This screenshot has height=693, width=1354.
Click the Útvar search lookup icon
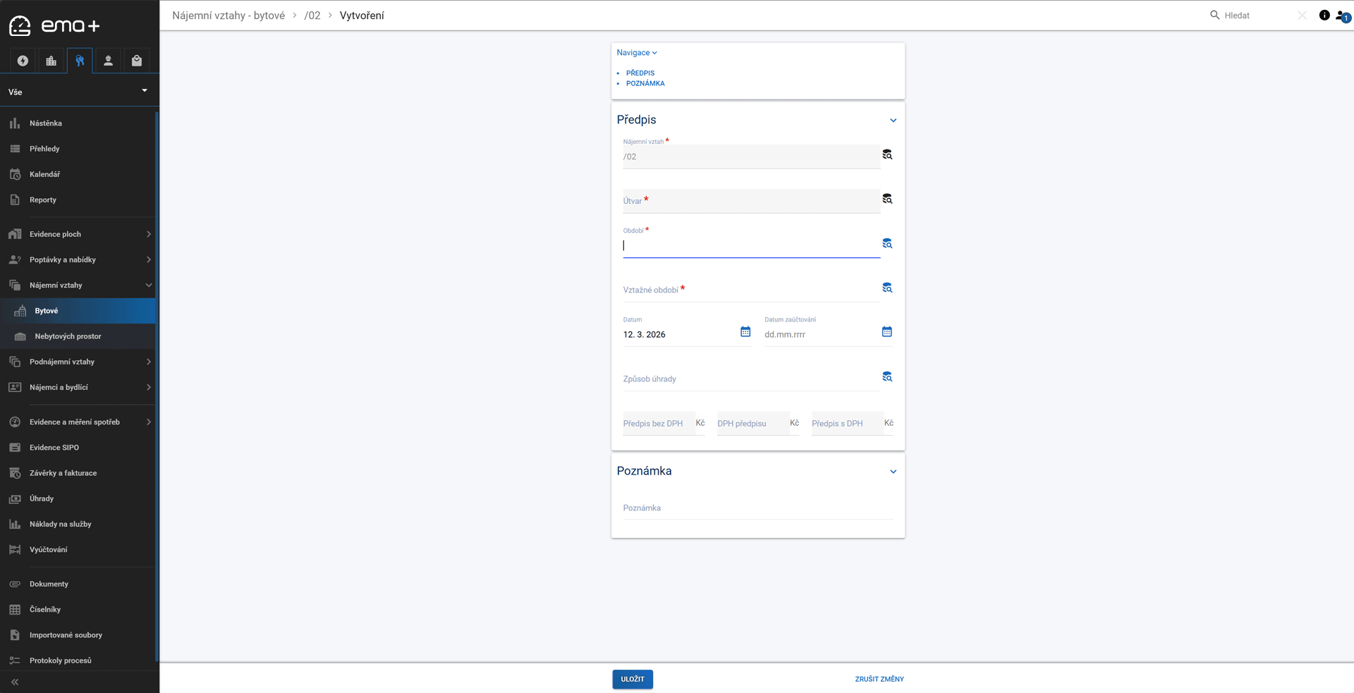point(887,199)
